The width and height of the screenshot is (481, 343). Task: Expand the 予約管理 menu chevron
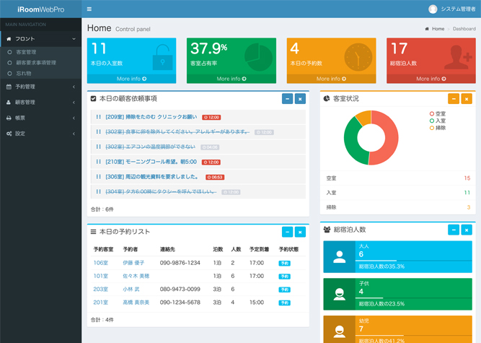tap(74, 87)
